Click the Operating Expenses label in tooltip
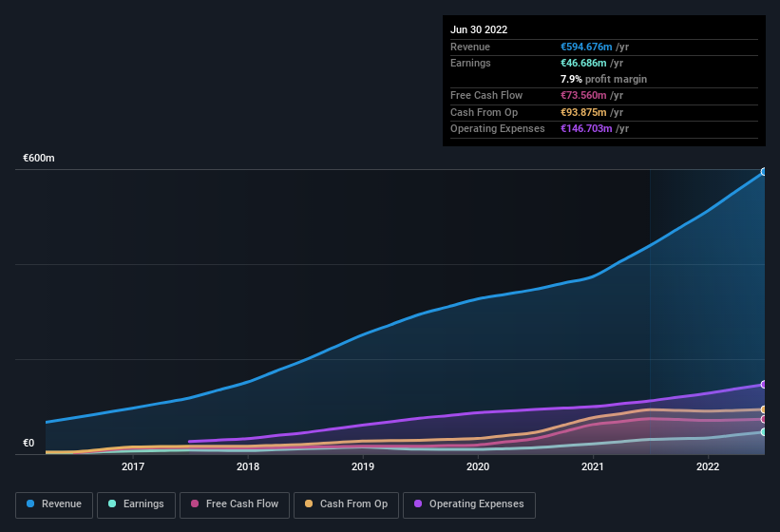 click(497, 128)
